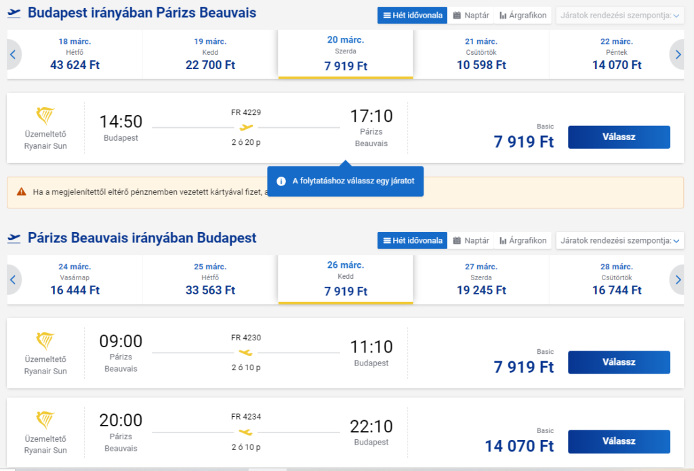The image size is (694, 471).
Task: Switch outbound view to Naptár
Action: (471, 16)
